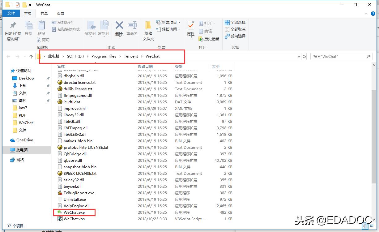The image size is (379, 232).
Task: Click title bar properties checkmark icon
Action: point(17,5)
